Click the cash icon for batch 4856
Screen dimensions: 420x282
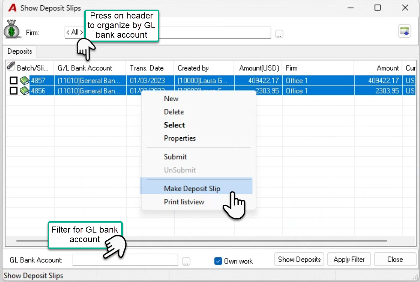tap(25, 91)
